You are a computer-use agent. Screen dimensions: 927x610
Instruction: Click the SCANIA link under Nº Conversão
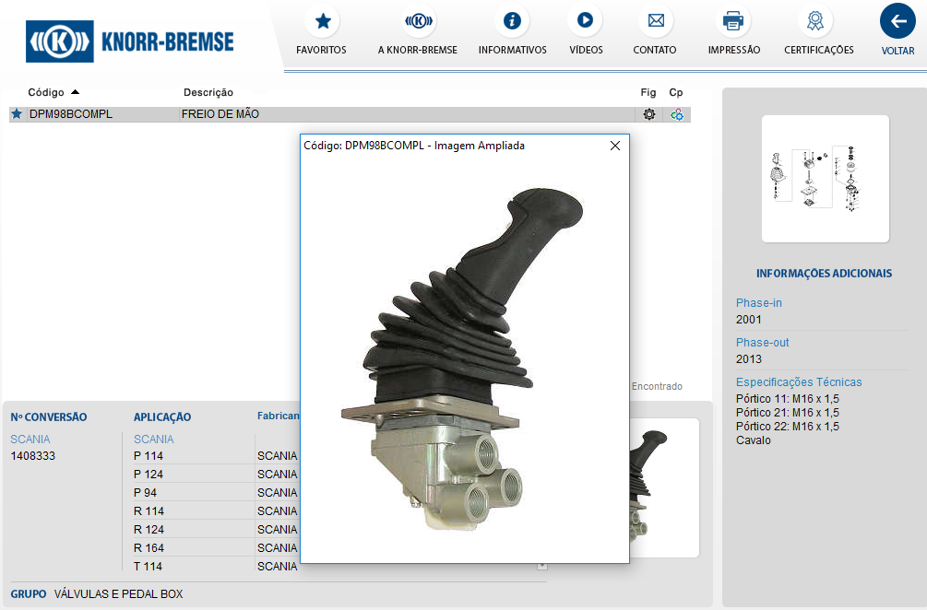30,440
